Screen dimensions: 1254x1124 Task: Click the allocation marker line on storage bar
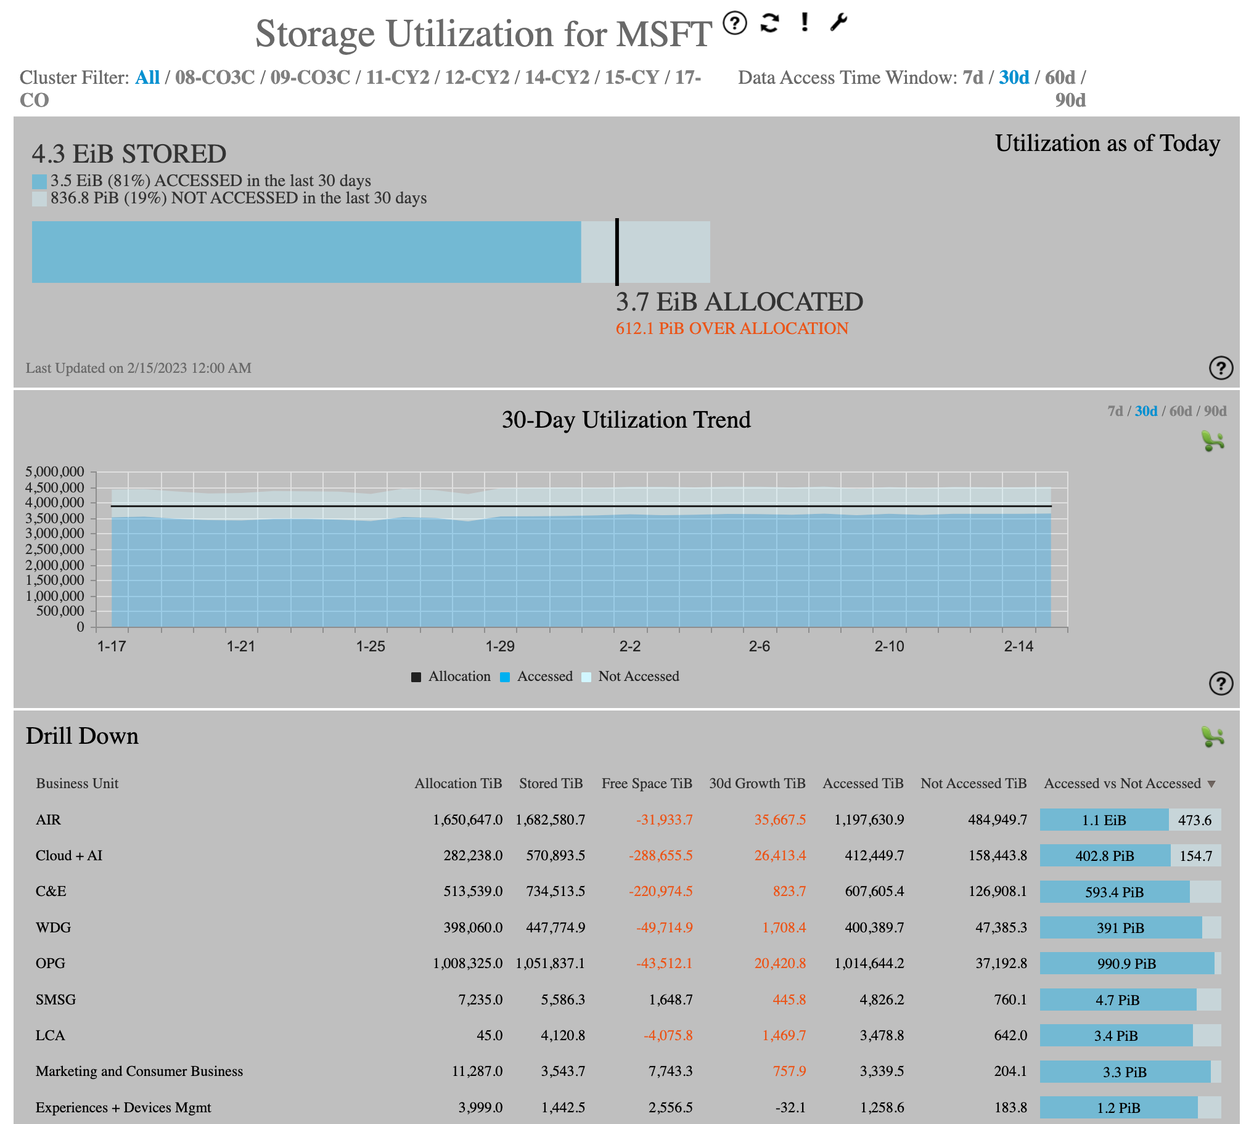617,252
